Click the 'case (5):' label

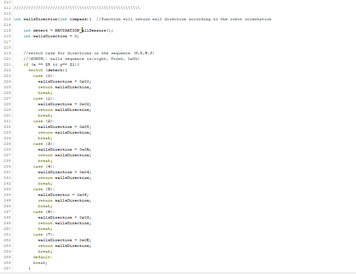[44, 189]
